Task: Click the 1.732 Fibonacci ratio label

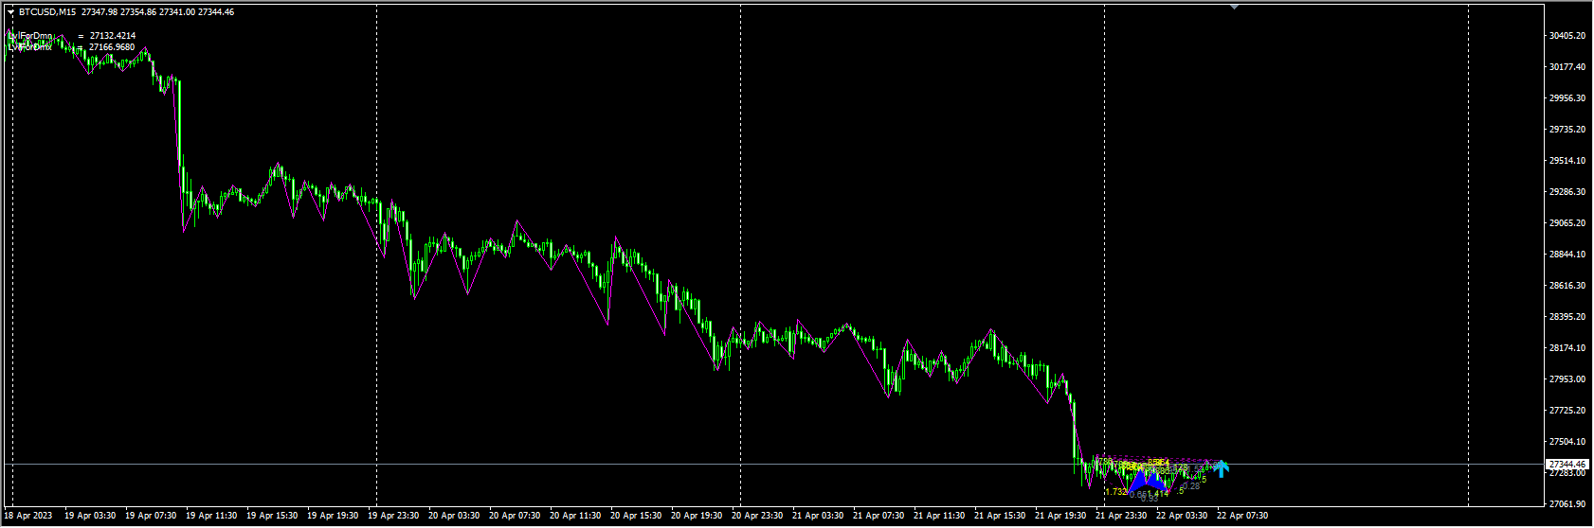Action: coord(1115,492)
